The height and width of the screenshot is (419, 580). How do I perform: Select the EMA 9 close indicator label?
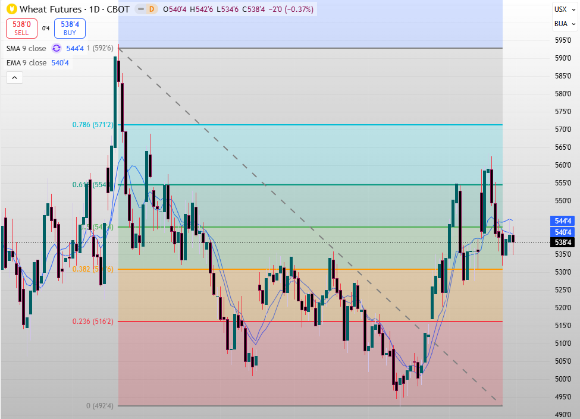click(26, 62)
